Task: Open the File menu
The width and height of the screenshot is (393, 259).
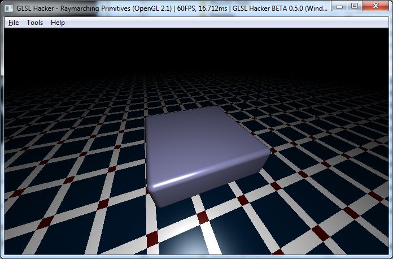Action: coord(14,23)
